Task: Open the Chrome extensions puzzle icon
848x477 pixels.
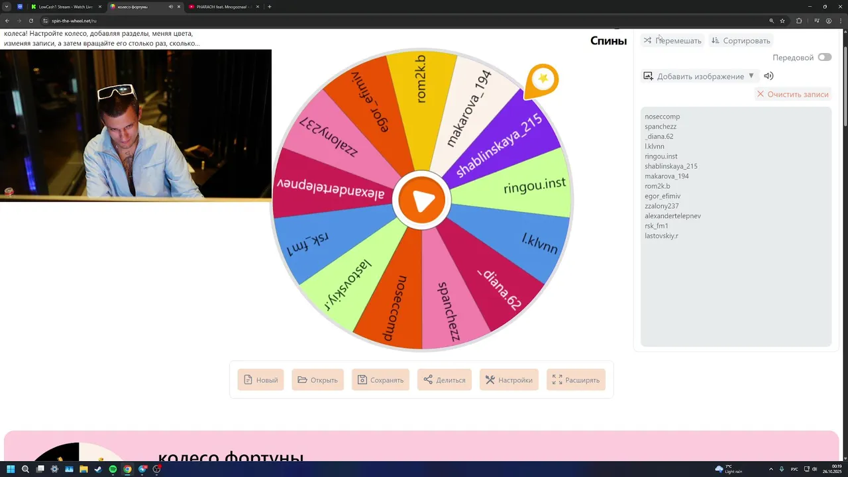Action: click(799, 21)
